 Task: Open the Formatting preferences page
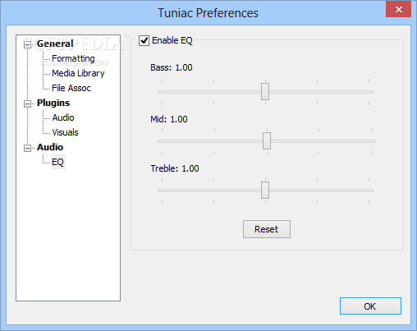tap(73, 58)
